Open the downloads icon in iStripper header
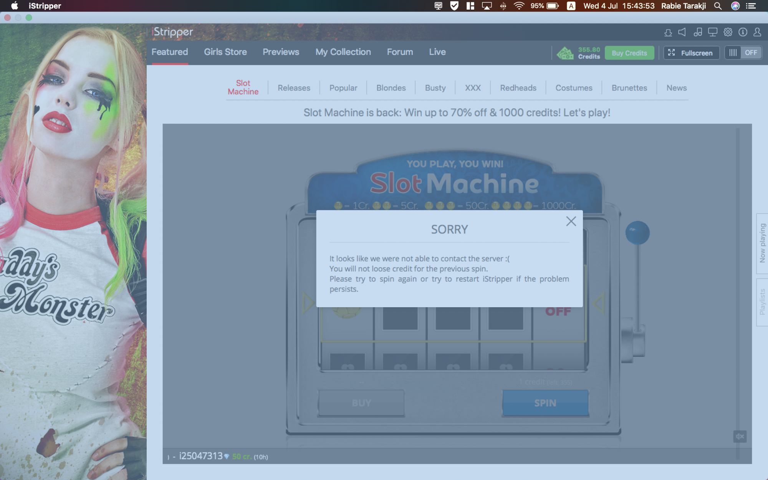 (x=668, y=32)
